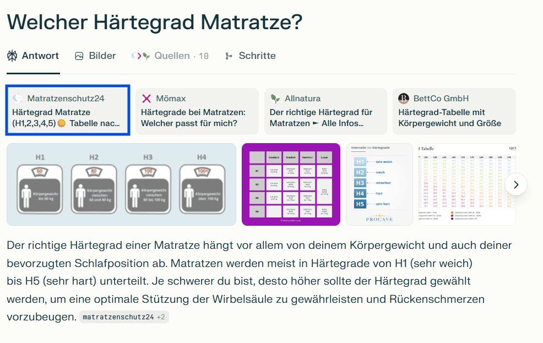Click the BettCo GmbH logo icon
The height and width of the screenshot is (343, 543).
click(403, 98)
